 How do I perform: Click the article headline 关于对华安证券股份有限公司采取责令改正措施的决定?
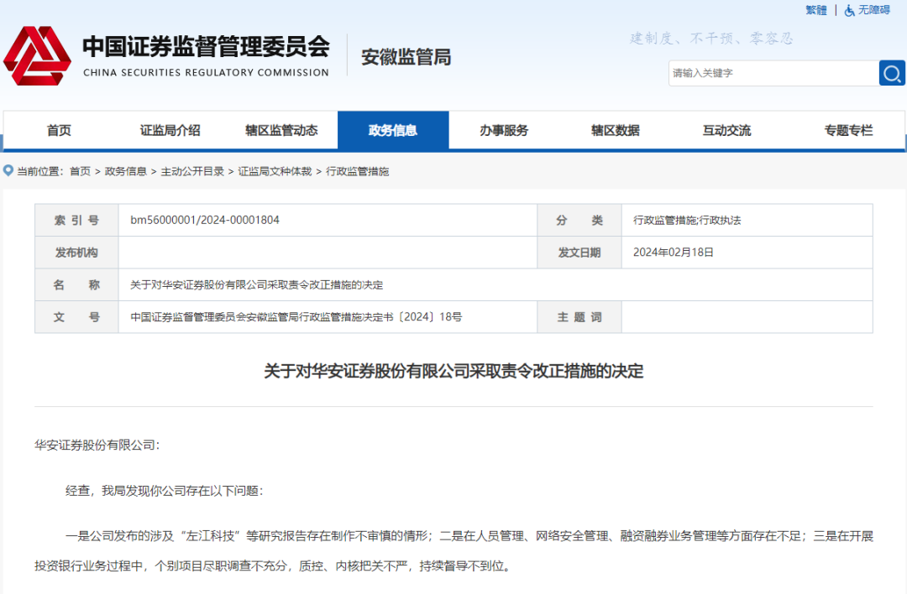[x=453, y=371]
